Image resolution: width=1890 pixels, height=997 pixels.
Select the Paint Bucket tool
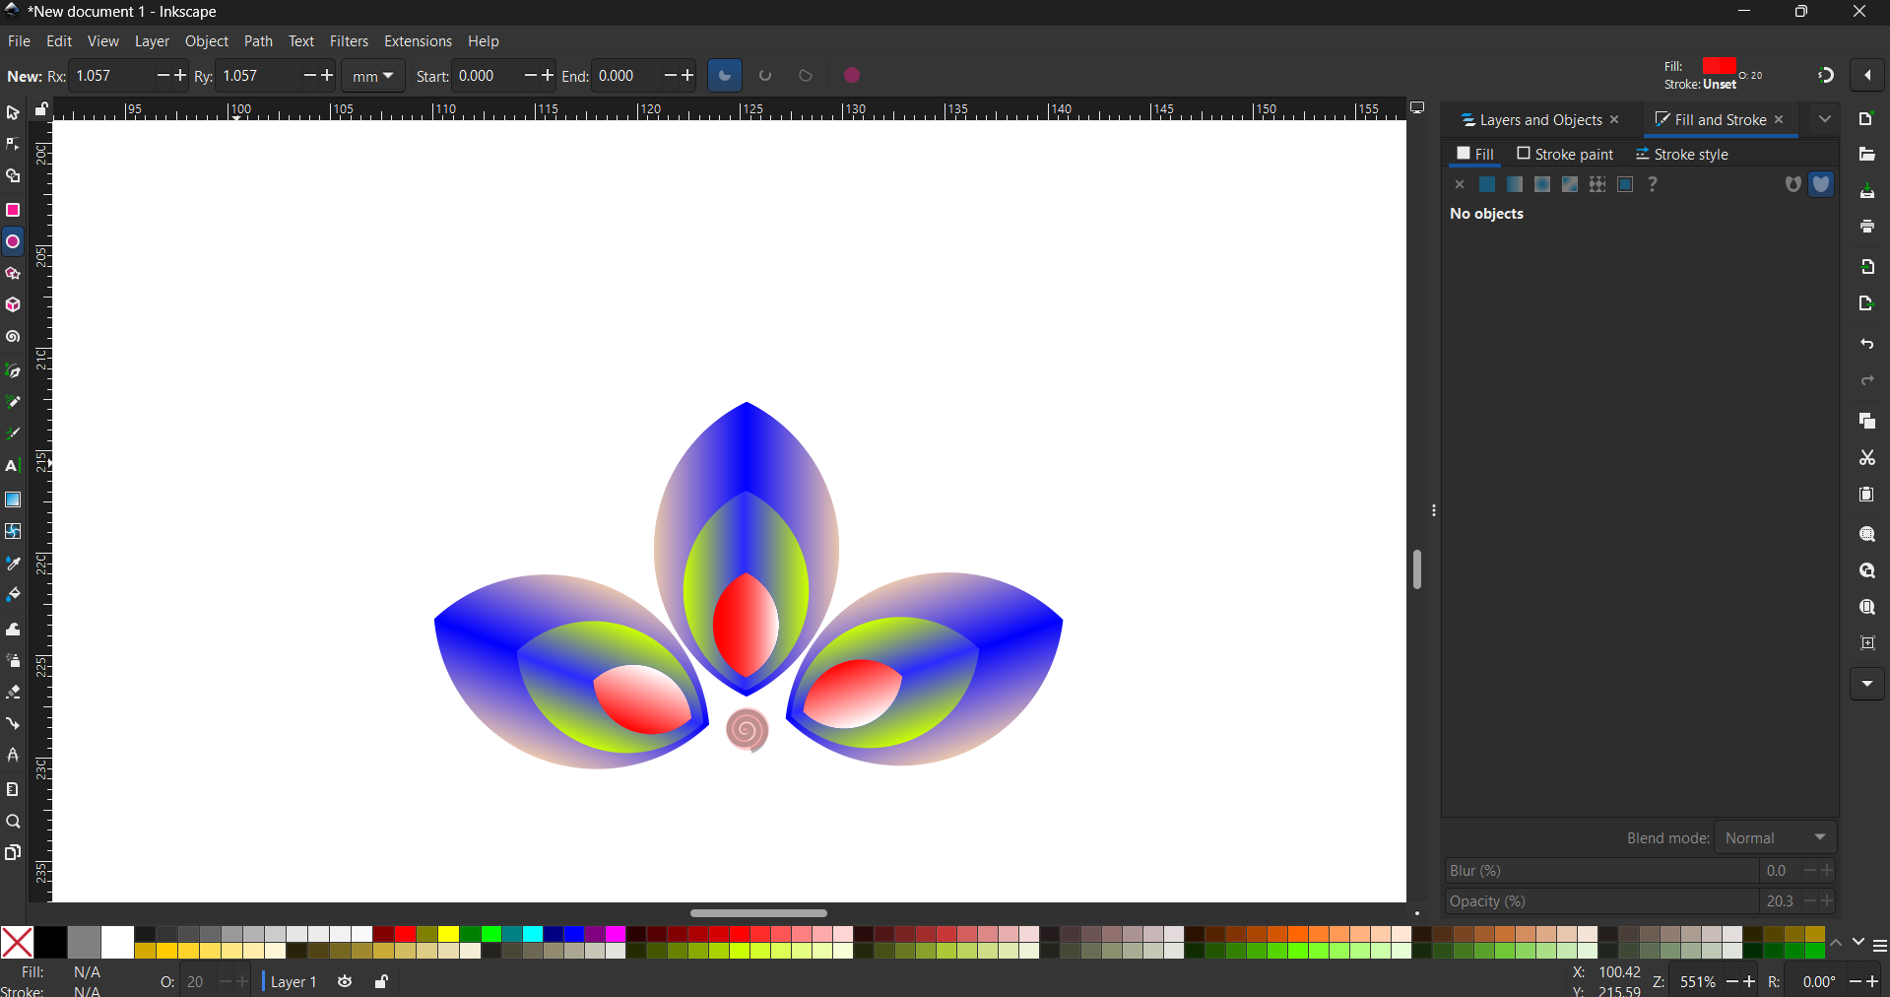(x=13, y=595)
